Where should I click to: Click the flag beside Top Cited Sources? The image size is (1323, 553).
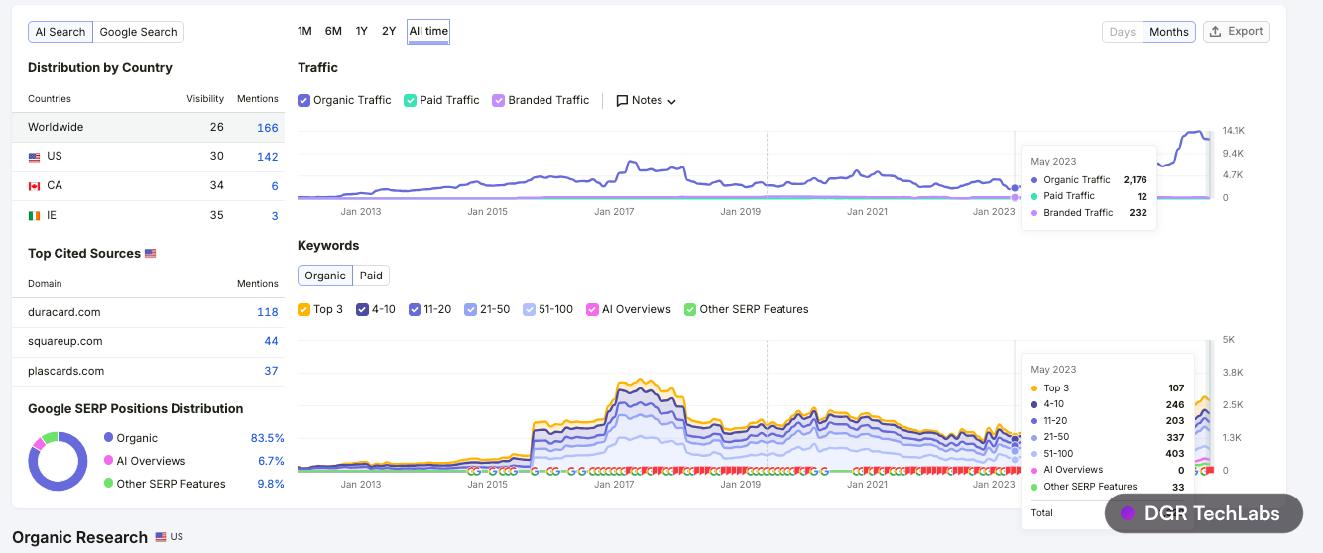pos(151,254)
